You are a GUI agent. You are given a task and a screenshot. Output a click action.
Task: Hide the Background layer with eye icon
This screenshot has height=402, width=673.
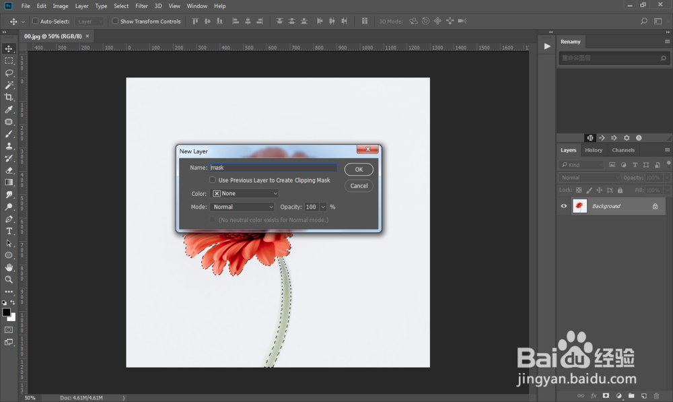[x=563, y=206]
